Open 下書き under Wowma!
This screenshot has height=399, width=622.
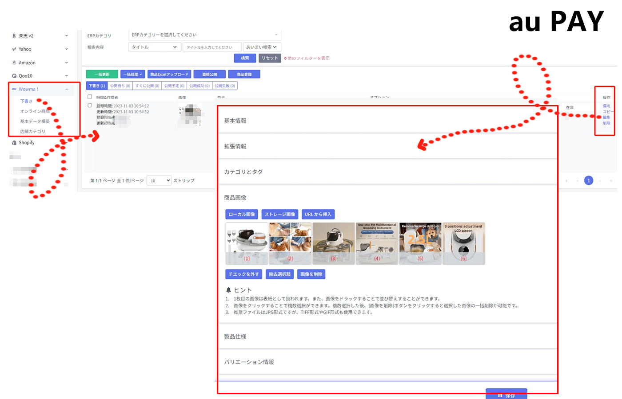coord(26,102)
